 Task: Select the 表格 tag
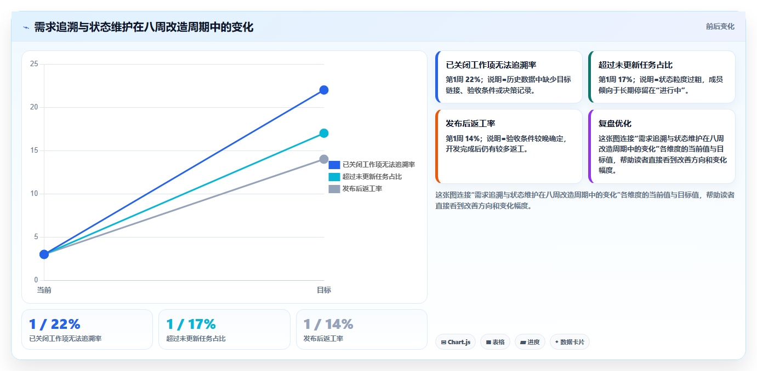point(495,342)
